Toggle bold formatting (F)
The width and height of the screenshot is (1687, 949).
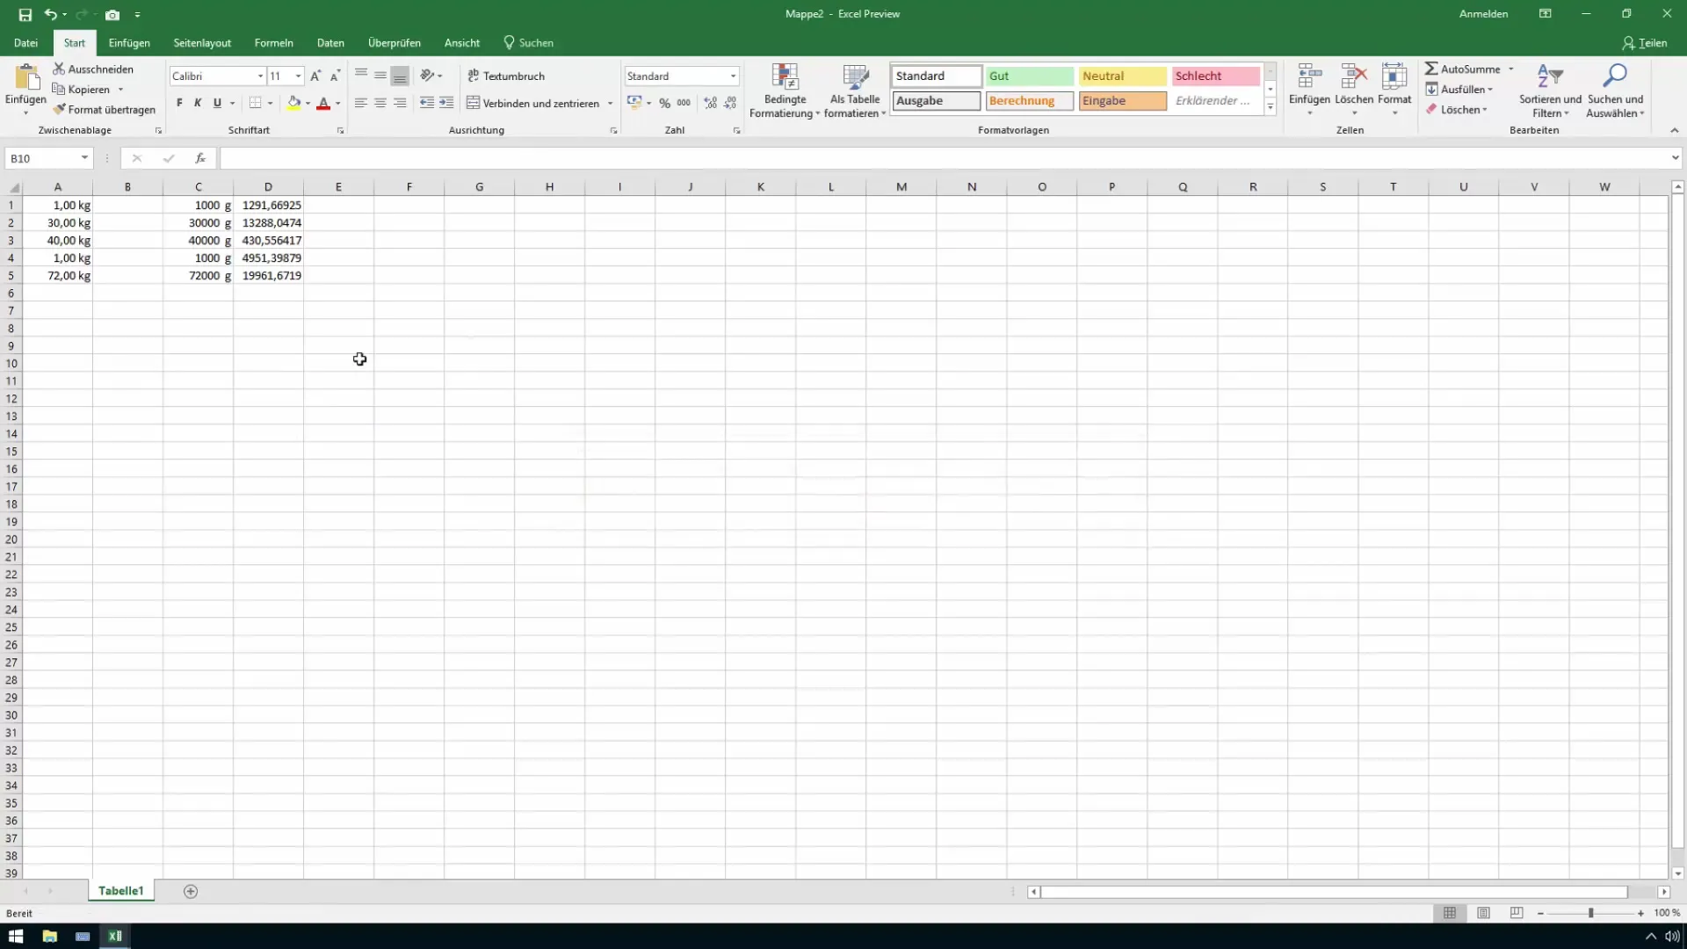(179, 103)
